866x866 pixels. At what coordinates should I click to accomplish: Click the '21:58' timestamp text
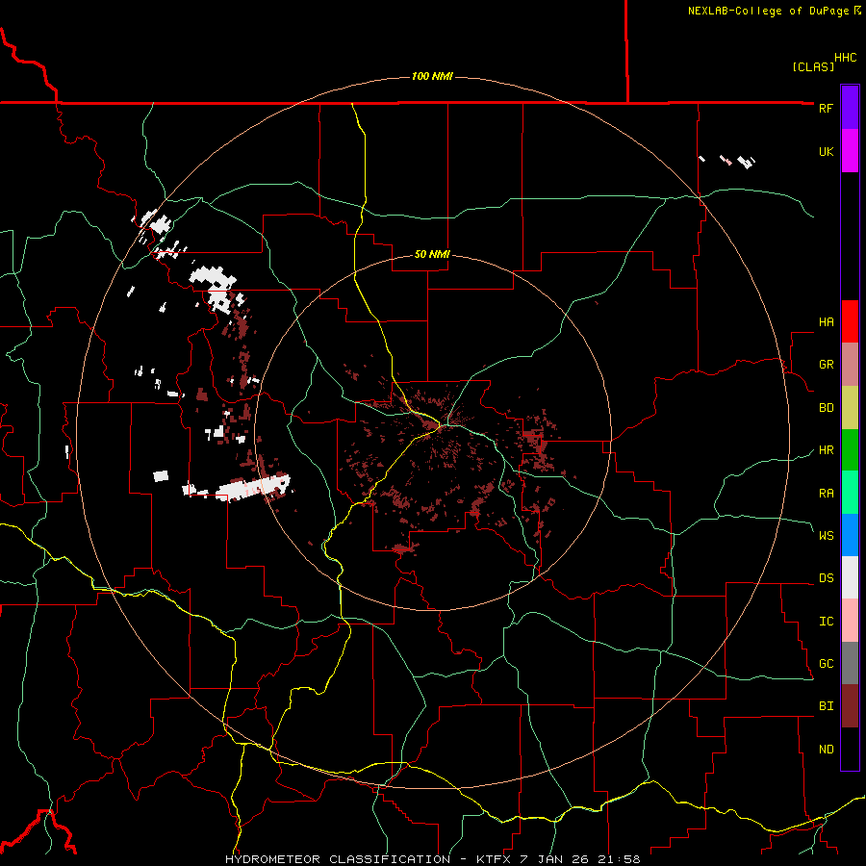point(619,859)
